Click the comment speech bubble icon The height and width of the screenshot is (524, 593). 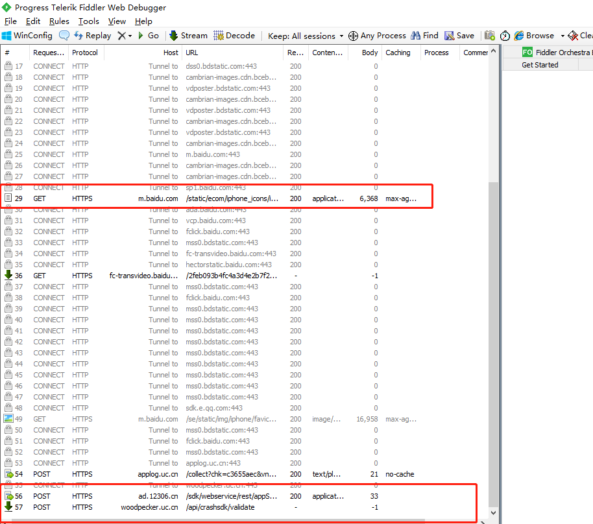64,36
